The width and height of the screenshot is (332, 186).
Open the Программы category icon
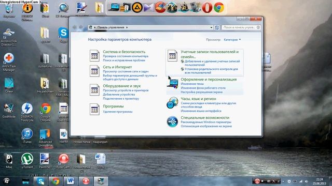(x=94, y=109)
